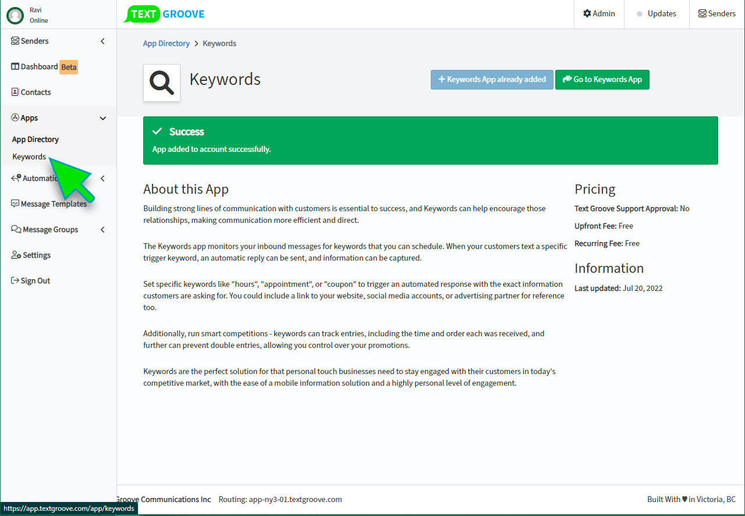Screen dimensions: 745x516
Task: Sign Out from the sidebar
Action: click(58, 281)
